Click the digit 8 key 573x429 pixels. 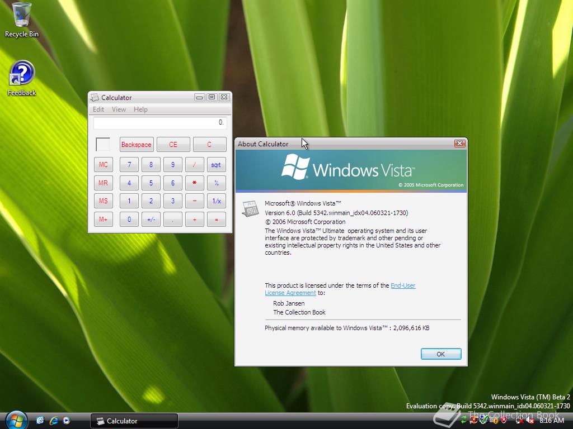pos(151,165)
